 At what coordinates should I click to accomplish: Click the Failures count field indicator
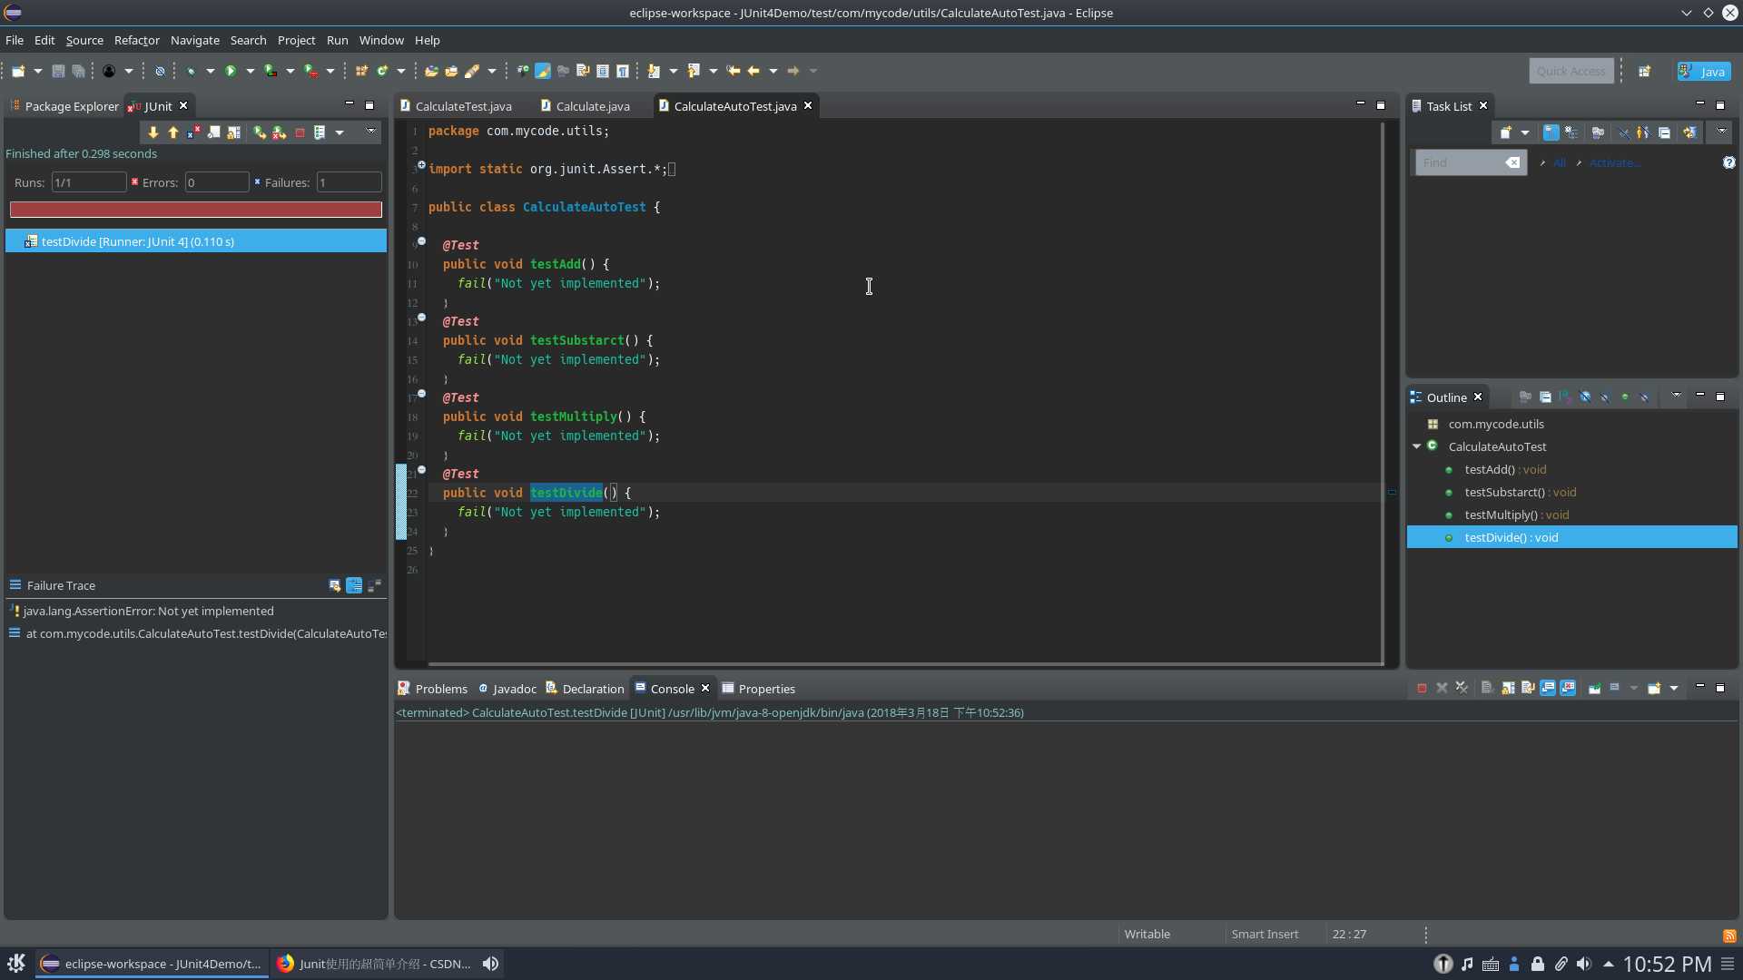pyautogui.click(x=346, y=181)
